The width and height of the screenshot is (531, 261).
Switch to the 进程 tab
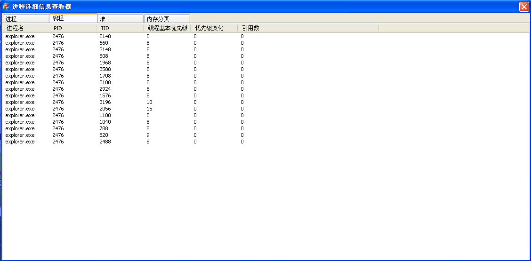pos(26,19)
